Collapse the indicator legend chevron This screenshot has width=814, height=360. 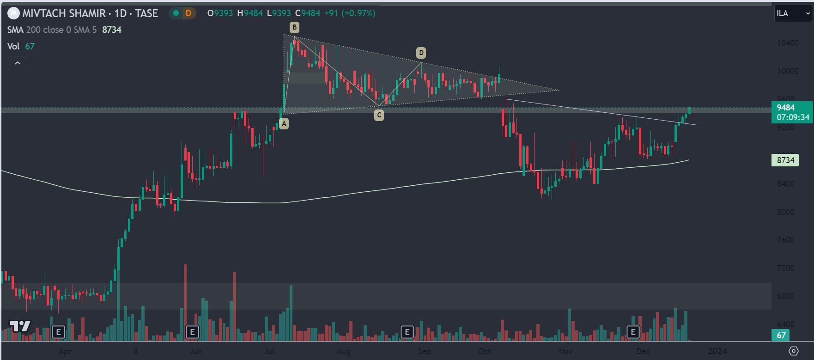coord(18,63)
